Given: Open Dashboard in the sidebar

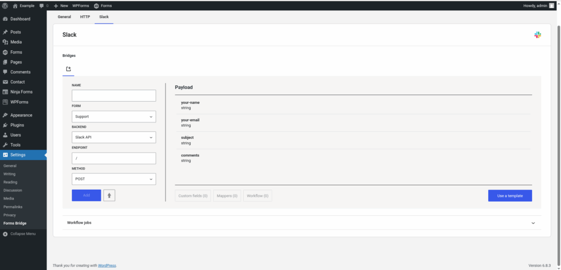Looking at the screenshot, I should [x=23, y=19].
